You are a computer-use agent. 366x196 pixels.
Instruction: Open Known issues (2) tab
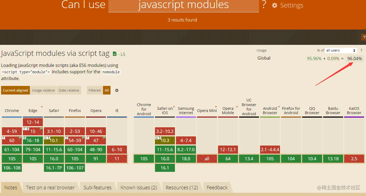(x=139, y=187)
